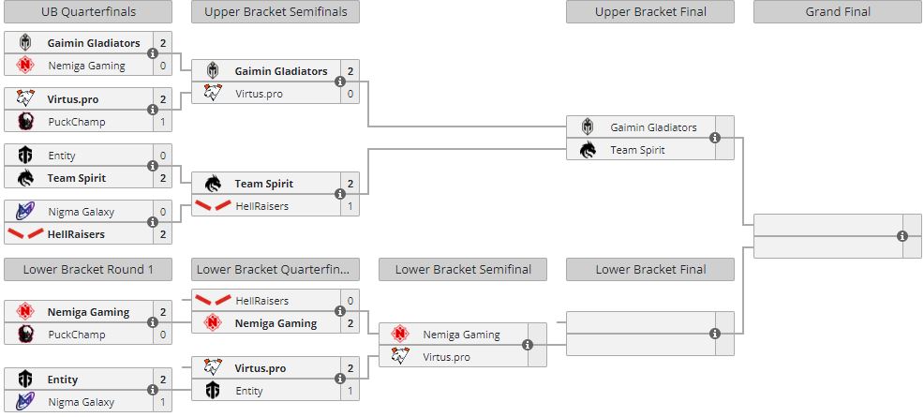Click the Virtus.pro logo in Lower Bracket Quarterfinals

point(213,368)
